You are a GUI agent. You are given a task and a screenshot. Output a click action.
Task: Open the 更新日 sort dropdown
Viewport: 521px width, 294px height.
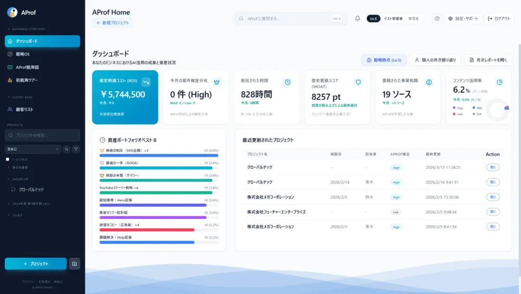click(x=32, y=149)
